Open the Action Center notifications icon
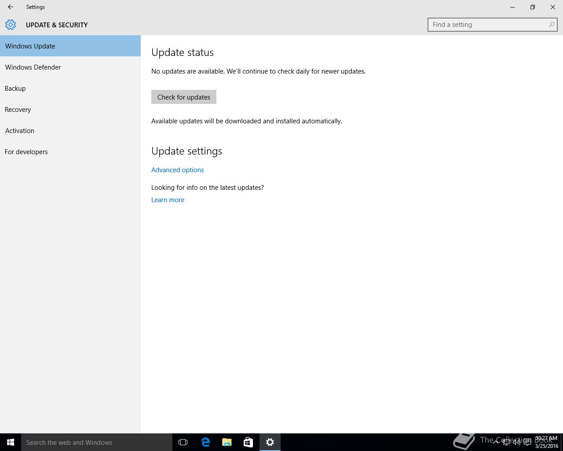Screen dimensions: 563x451 (527, 442)
